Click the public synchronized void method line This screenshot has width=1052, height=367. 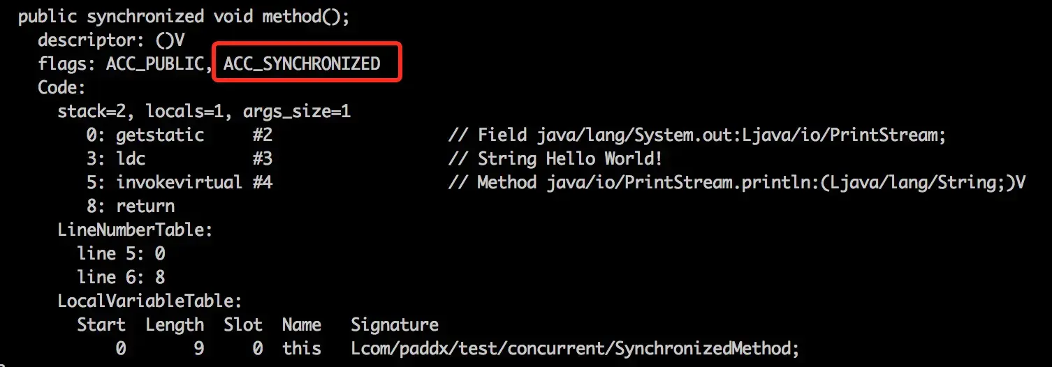click(x=184, y=17)
